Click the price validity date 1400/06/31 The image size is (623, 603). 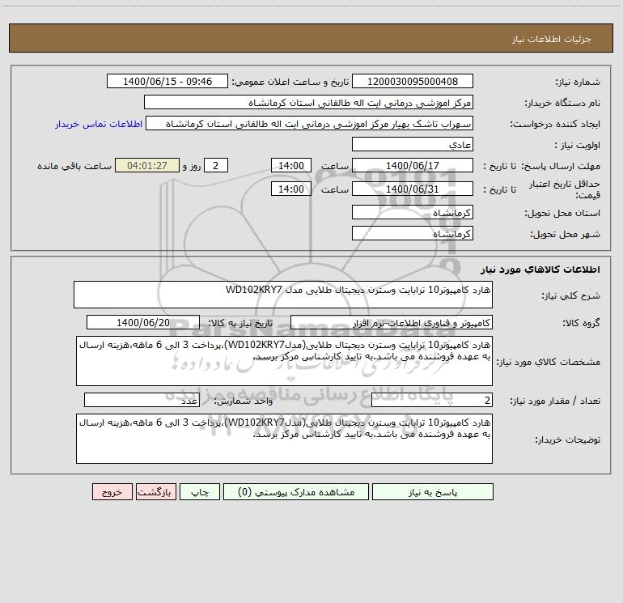pos(413,189)
